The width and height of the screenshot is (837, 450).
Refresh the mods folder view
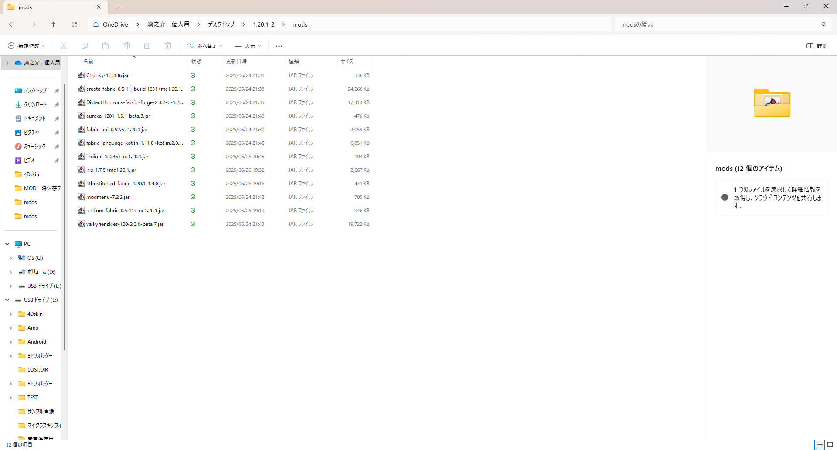click(x=75, y=24)
